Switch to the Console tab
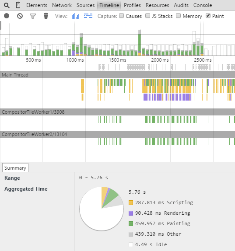 [203, 5]
